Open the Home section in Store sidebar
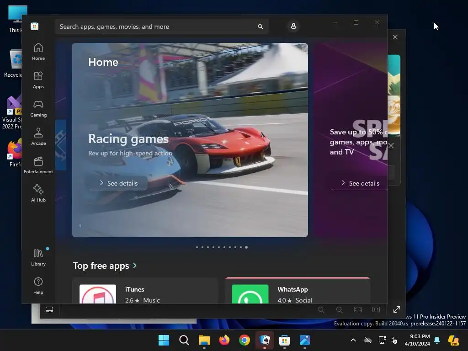Image resolution: width=468 pixels, height=351 pixels. [x=38, y=52]
